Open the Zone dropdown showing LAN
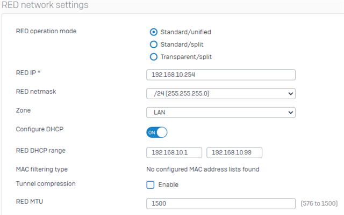 221,113
